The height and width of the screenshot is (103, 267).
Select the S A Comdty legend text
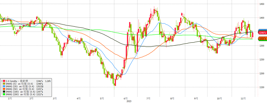click(x=17, y=81)
